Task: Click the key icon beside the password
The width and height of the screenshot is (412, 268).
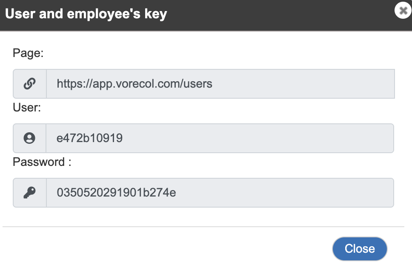Action: click(x=29, y=193)
